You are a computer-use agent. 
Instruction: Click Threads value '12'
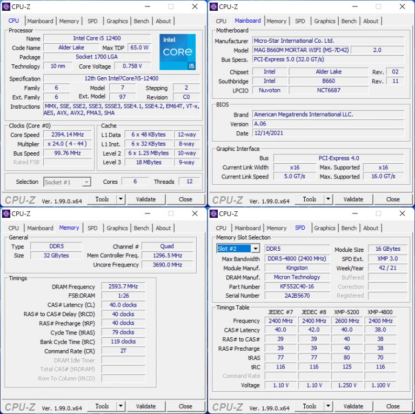pos(190,181)
